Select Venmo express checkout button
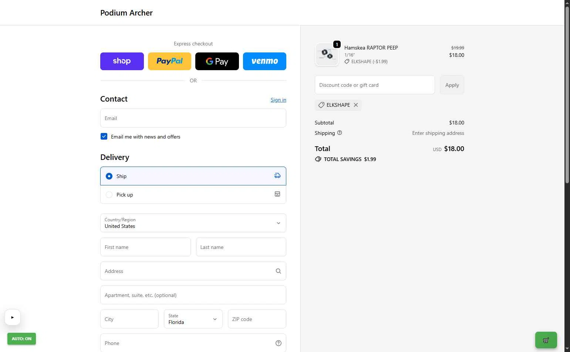570x352 pixels. pos(264,61)
